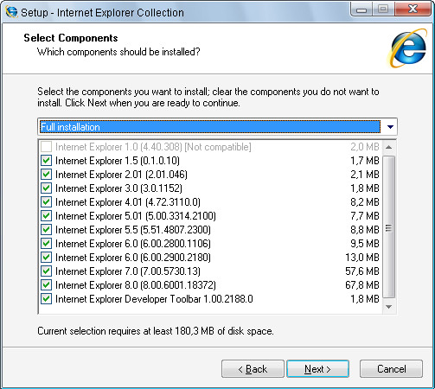Image resolution: width=435 pixels, height=389 pixels.
Task: Click the Internet Explorer logo in header
Action: point(407,48)
